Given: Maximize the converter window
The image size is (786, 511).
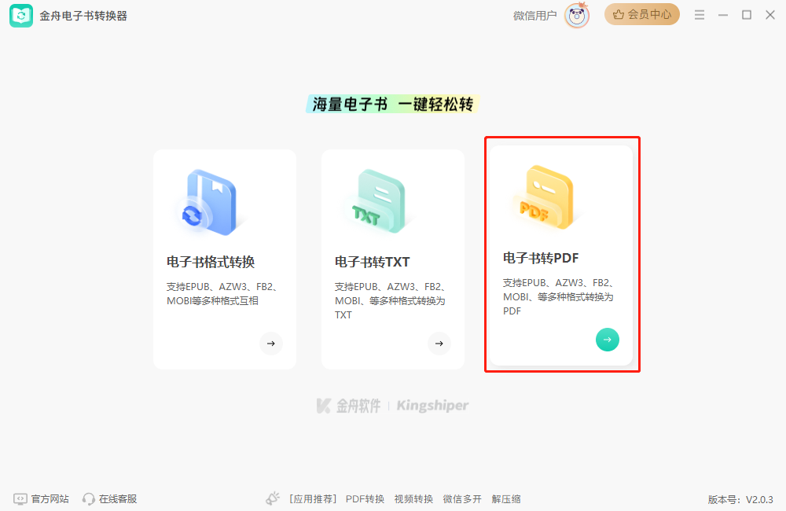Looking at the screenshot, I should 747,15.
